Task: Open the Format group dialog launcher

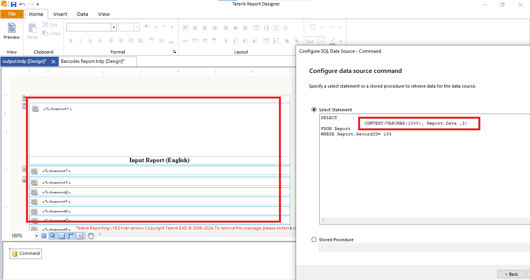Action: [x=174, y=52]
